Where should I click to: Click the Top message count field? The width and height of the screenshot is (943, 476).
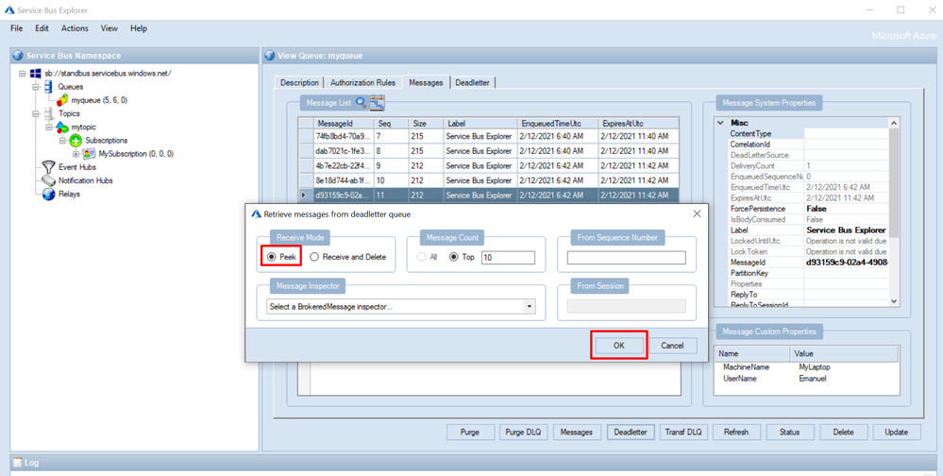click(508, 258)
